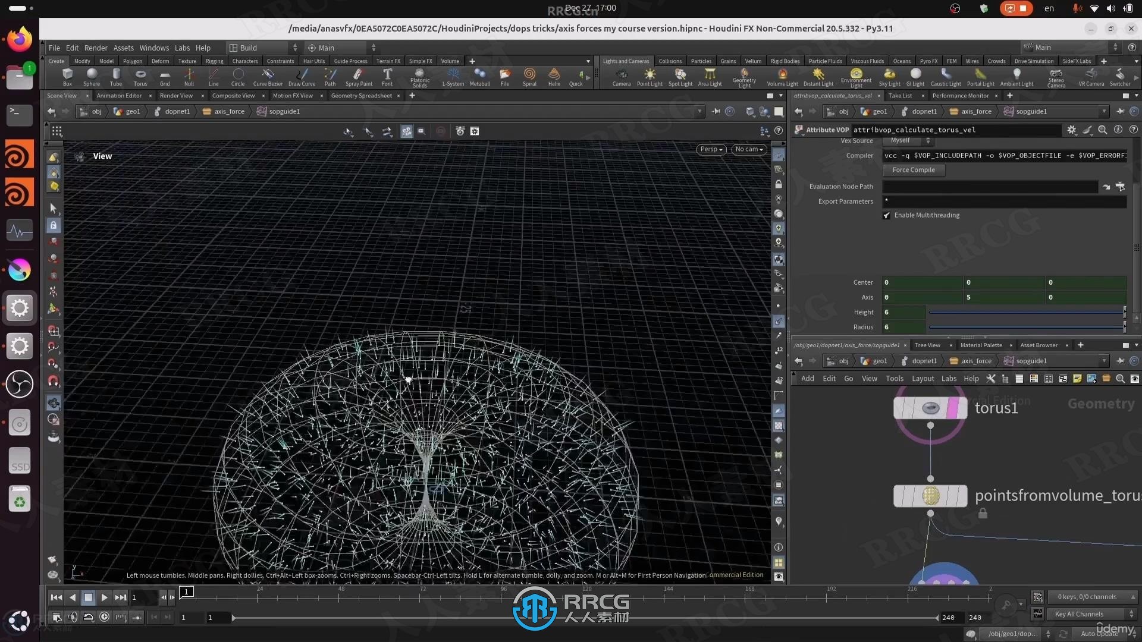The image size is (1142, 642).
Task: Open the Vex Source dropdown
Action: click(908, 141)
